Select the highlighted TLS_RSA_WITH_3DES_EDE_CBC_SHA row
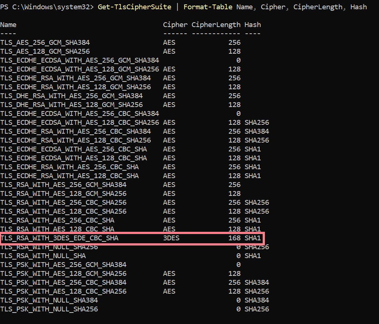This screenshot has width=379, height=324. 133,238
